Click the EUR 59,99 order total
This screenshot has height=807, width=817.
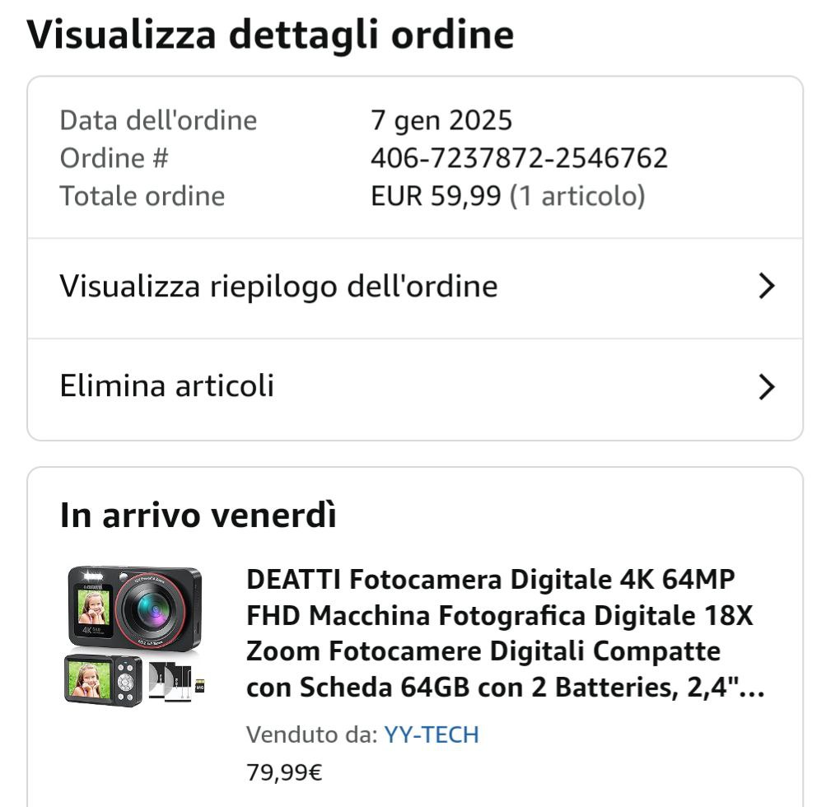[x=436, y=196]
